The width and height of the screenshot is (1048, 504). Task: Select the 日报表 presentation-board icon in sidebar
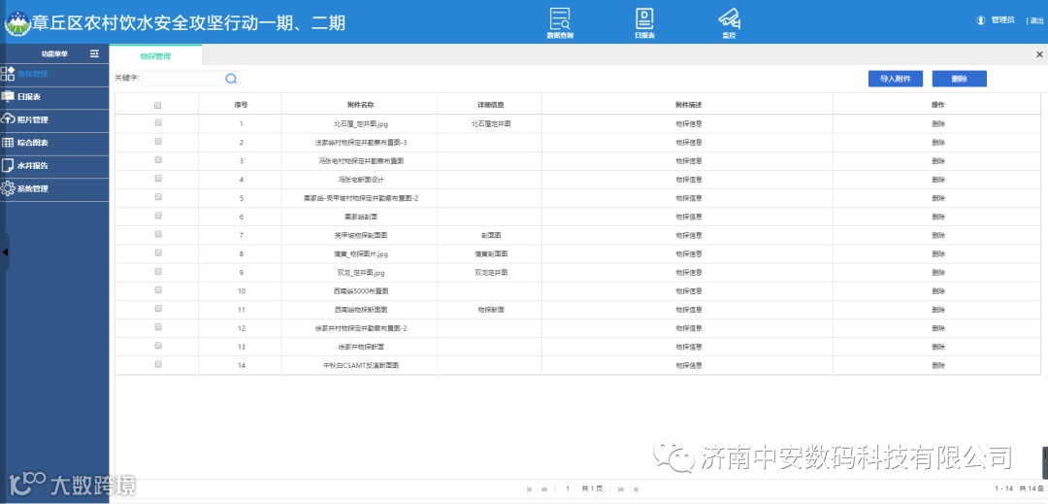(8, 97)
